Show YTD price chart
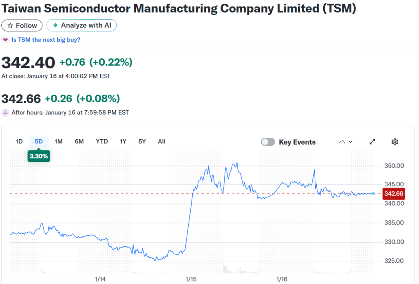The width and height of the screenshot is (419, 284). pyautogui.click(x=102, y=141)
